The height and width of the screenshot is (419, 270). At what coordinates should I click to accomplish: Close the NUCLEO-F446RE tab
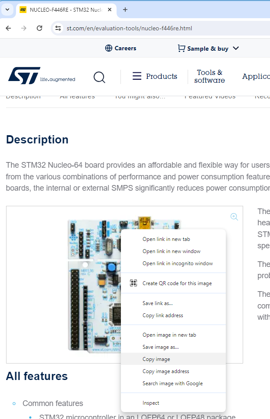coord(110,10)
